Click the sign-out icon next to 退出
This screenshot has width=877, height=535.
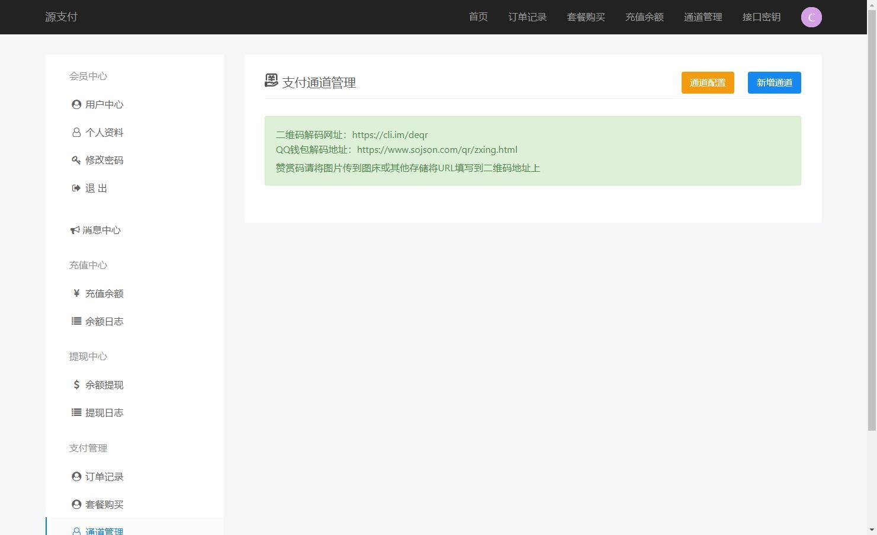76,188
